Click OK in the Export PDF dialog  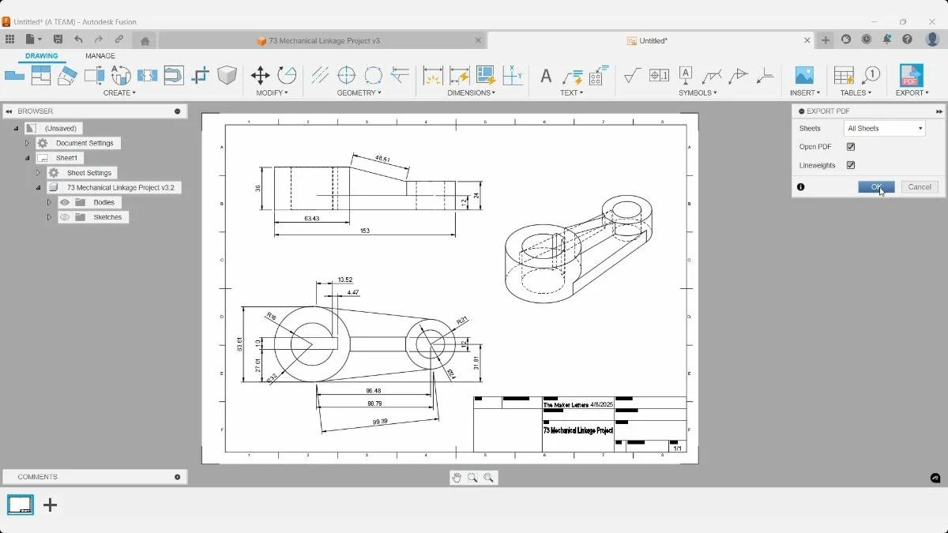pos(876,187)
